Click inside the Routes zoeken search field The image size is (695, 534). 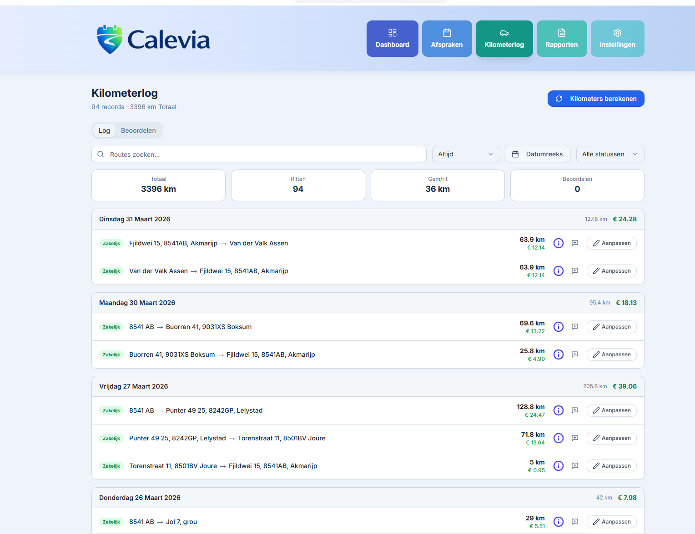pyautogui.click(x=227, y=154)
